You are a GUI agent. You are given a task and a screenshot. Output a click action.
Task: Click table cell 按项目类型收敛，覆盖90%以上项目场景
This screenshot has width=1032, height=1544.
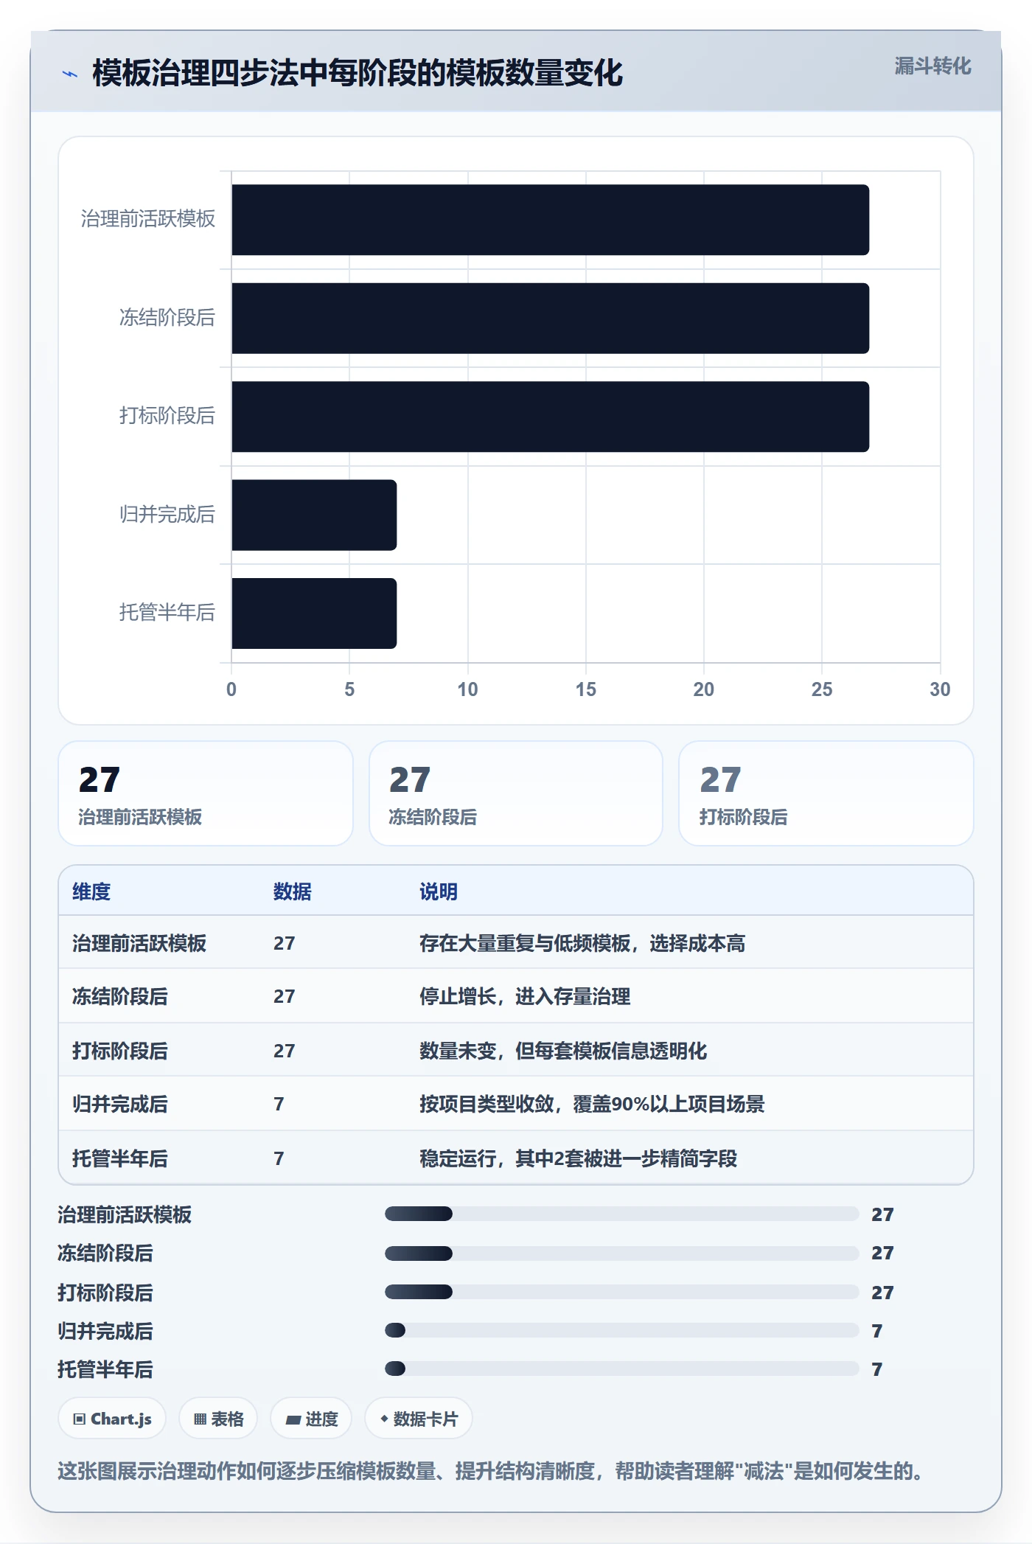click(592, 1104)
